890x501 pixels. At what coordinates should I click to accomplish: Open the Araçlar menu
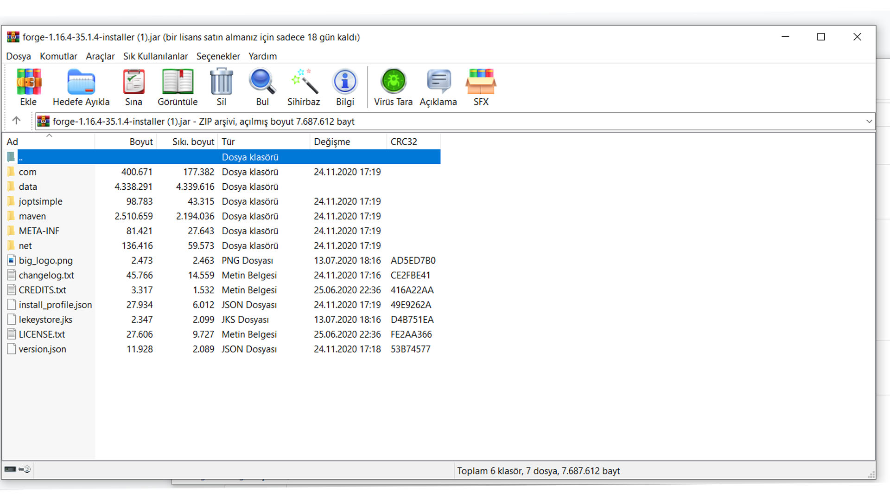pyautogui.click(x=100, y=56)
